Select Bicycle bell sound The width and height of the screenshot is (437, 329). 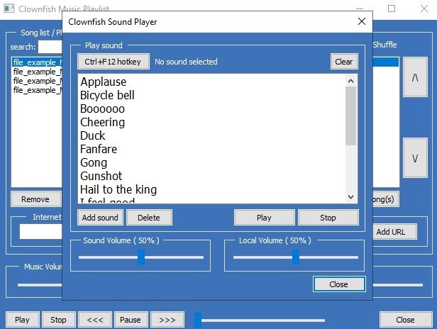pyautogui.click(x=213, y=95)
